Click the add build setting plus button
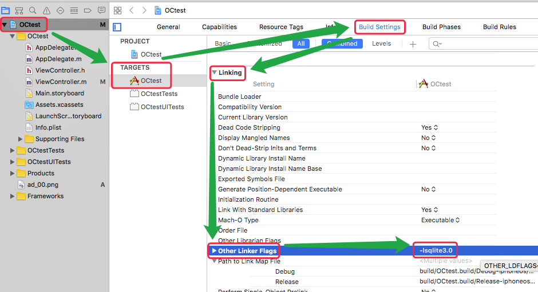 click(x=413, y=44)
